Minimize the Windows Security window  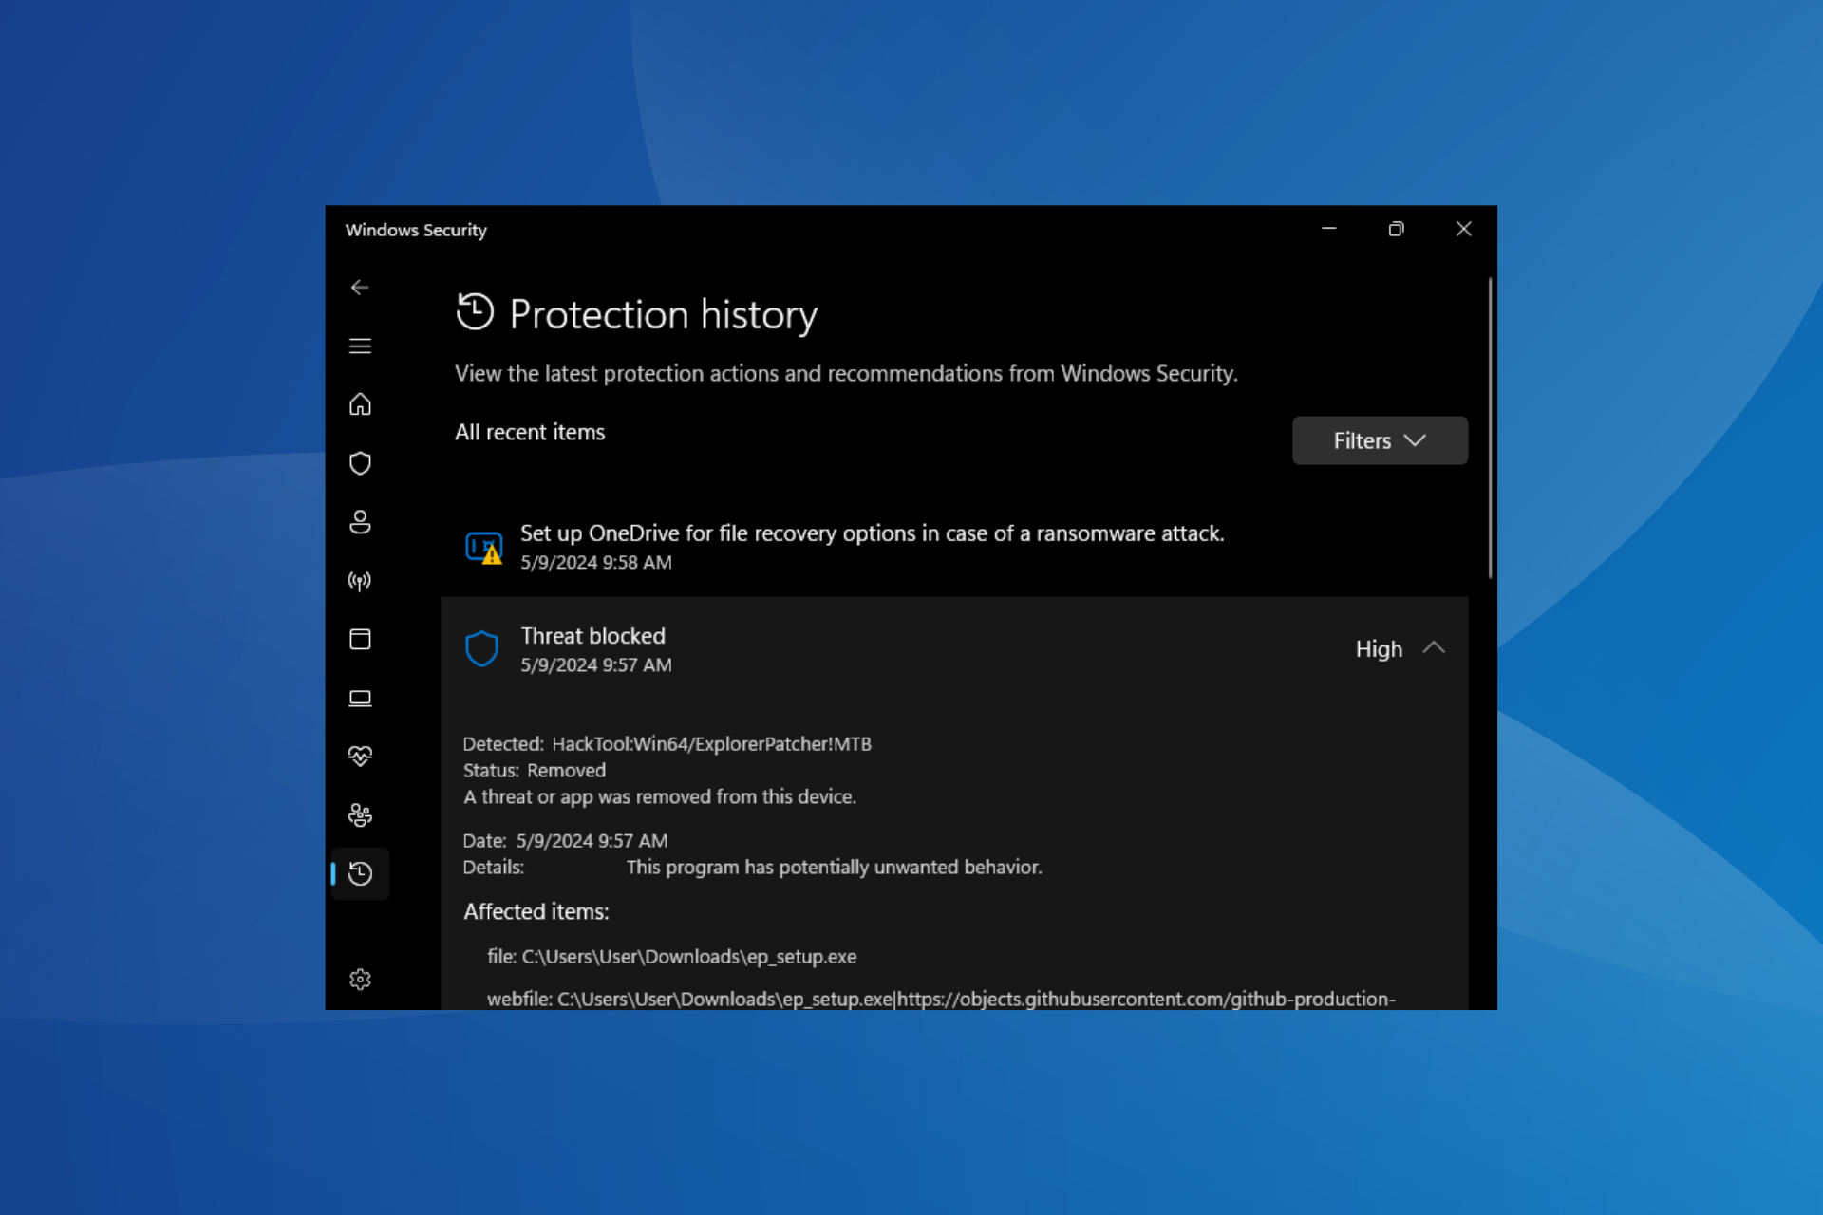(x=1329, y=229)
